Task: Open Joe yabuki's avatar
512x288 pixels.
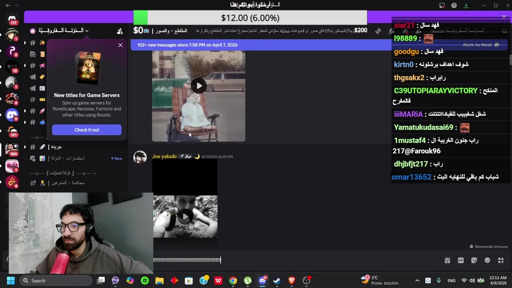Action: pos(140,157)
